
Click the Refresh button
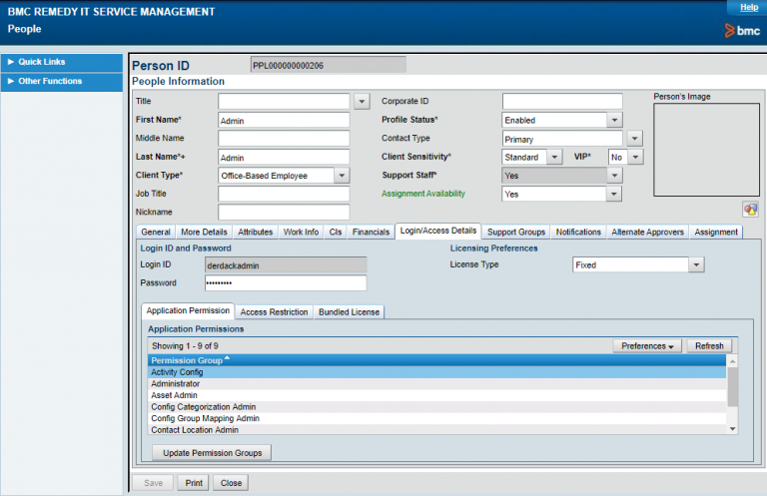point(709,346)
